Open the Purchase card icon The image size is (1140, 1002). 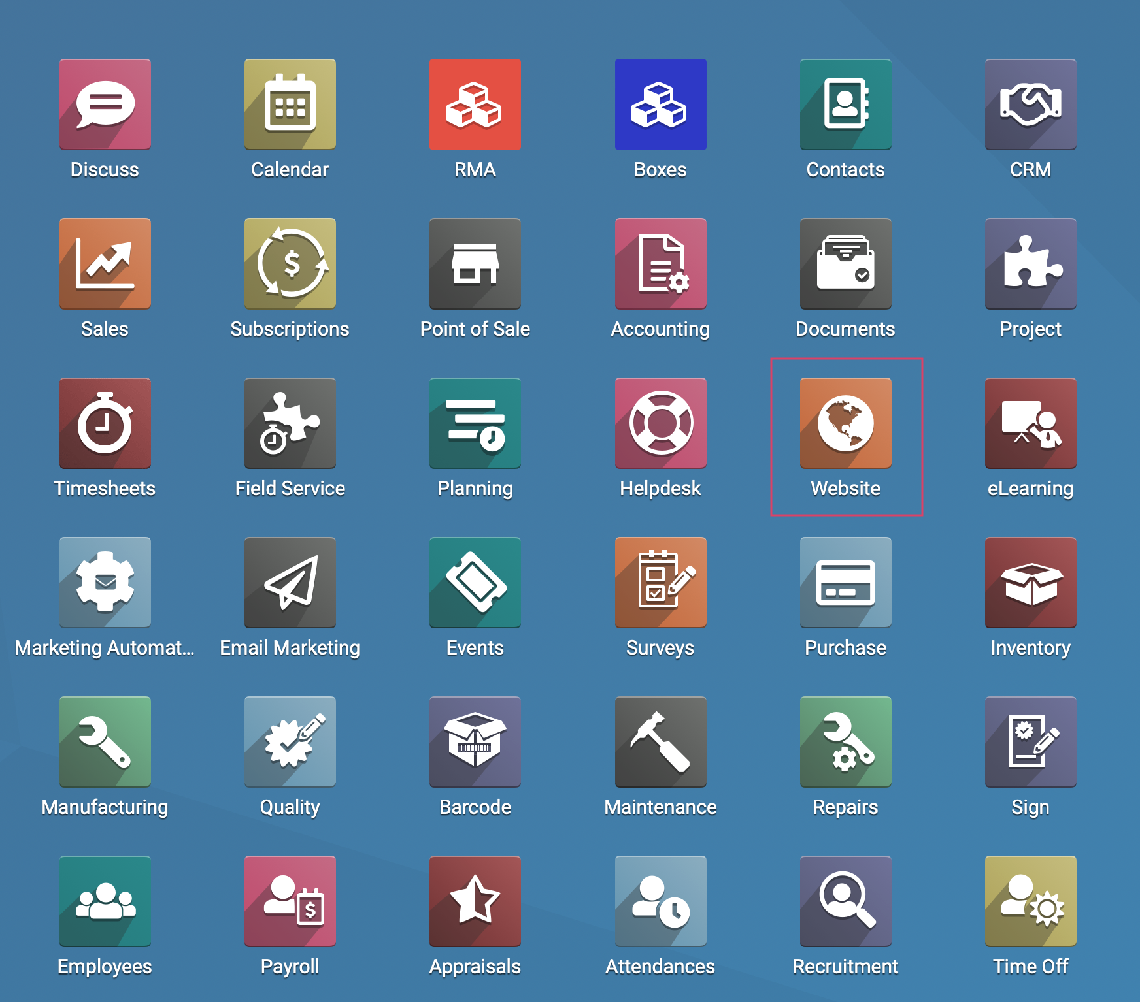pos(846,583)
